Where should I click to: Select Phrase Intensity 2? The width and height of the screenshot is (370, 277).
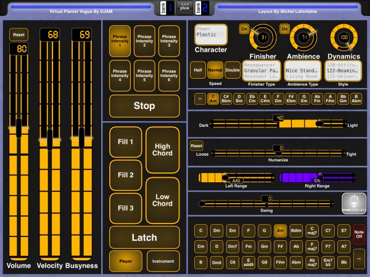click(144, 41)
